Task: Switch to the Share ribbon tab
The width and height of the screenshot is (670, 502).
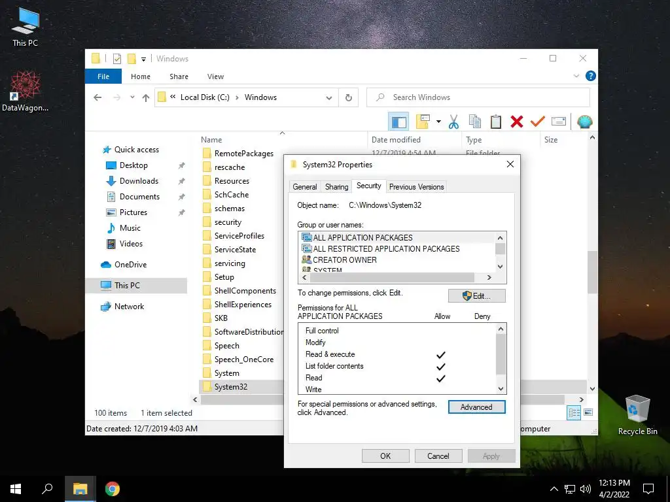Action: click(x=179, y=76)
